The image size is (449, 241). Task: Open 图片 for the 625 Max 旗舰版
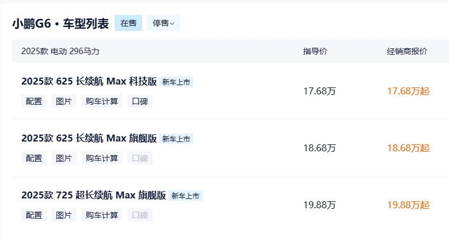64,158
